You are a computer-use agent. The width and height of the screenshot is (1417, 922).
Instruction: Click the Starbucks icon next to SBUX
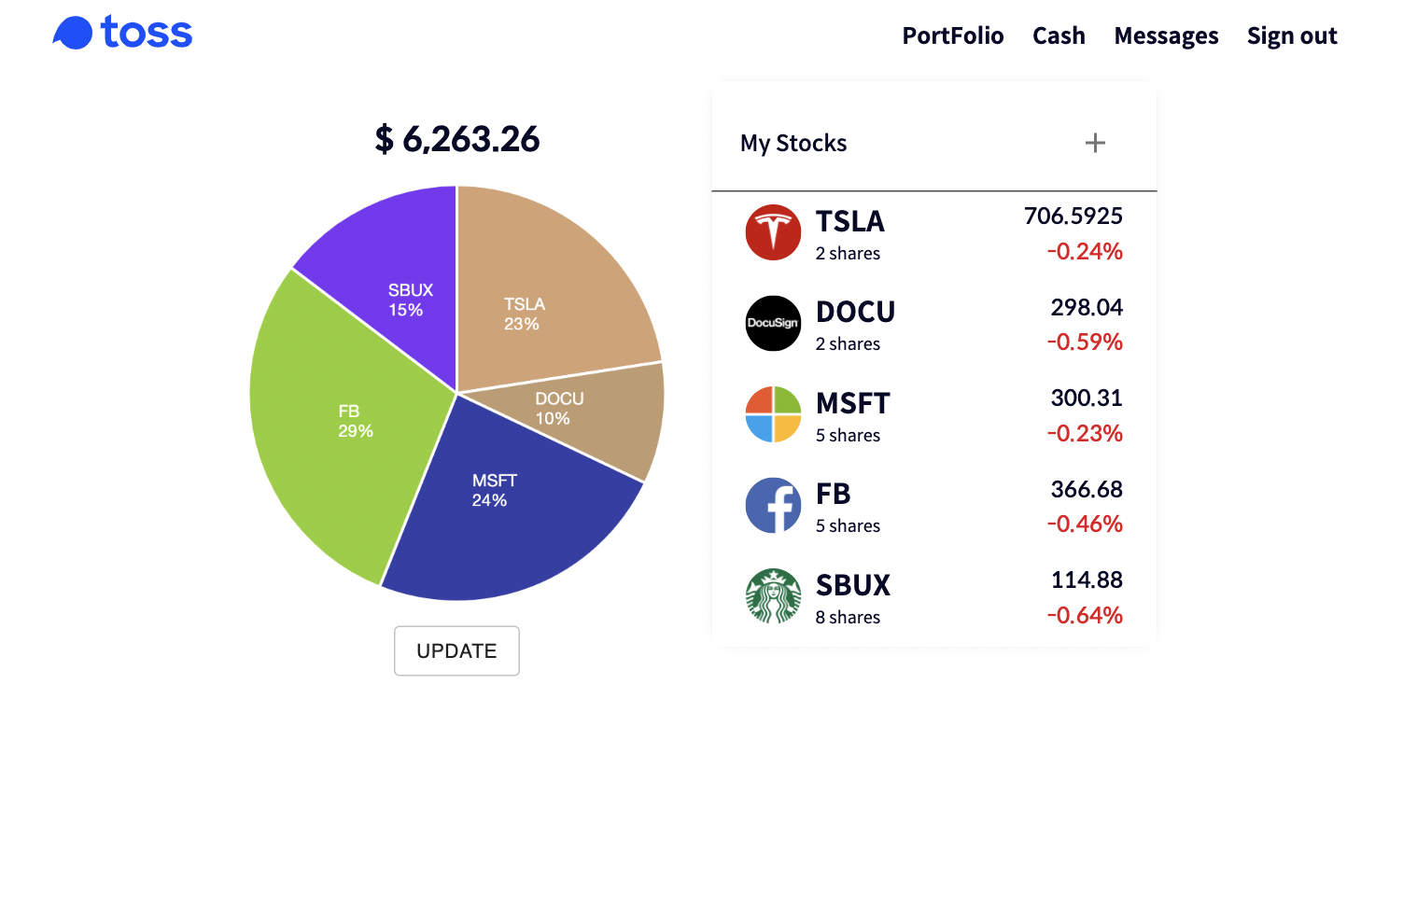pos(773,596)
